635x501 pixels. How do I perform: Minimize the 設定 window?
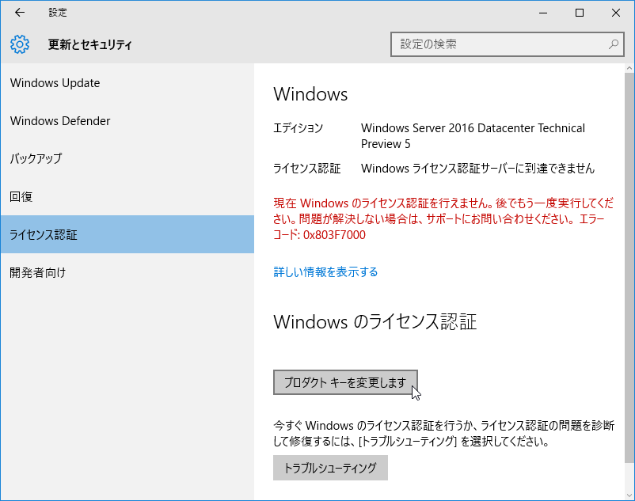click(x=543, y=13)
